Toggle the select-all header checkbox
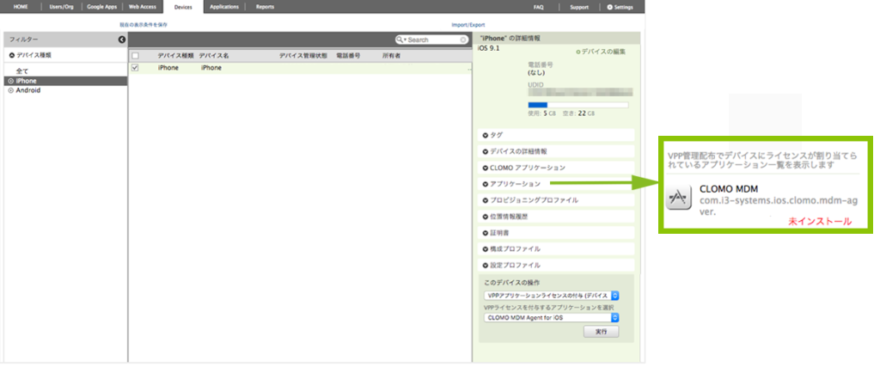Viewport: 880px width, 367px height. (135, 56)
